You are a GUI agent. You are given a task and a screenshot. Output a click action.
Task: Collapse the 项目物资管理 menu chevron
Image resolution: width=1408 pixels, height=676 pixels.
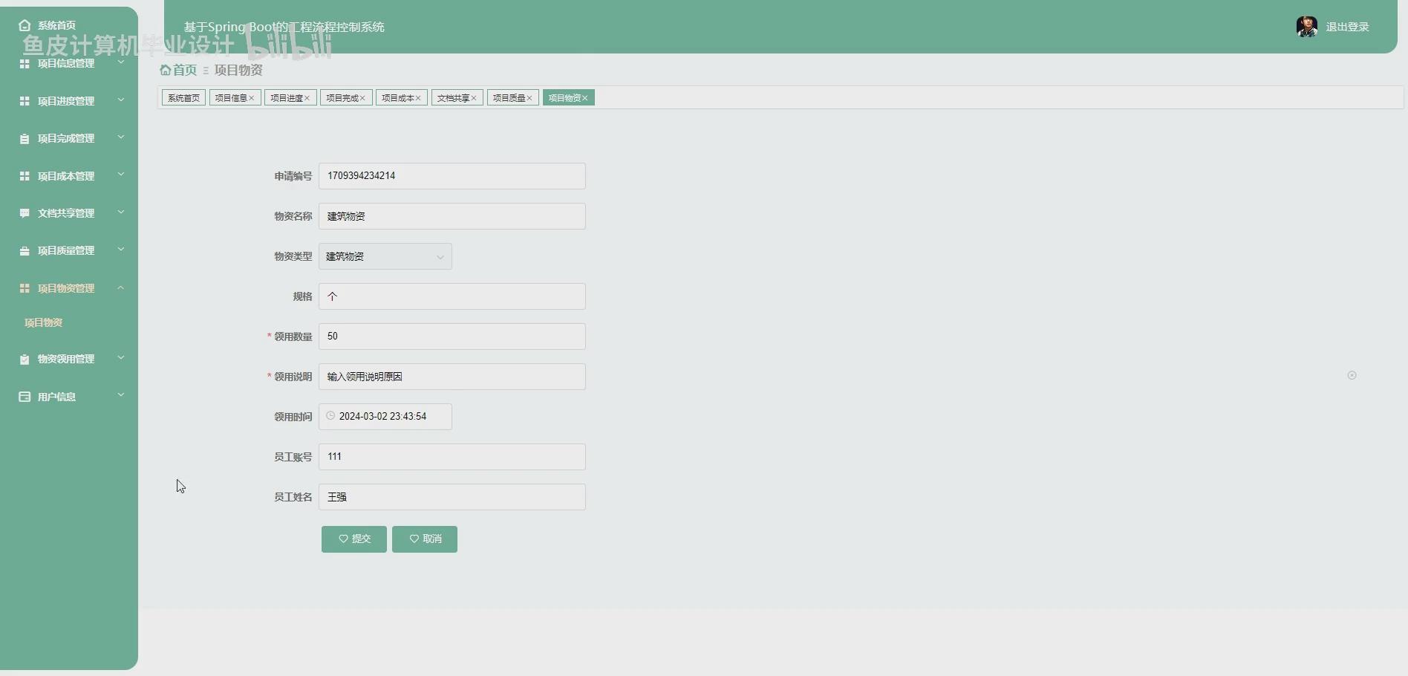tap(121, 287)
